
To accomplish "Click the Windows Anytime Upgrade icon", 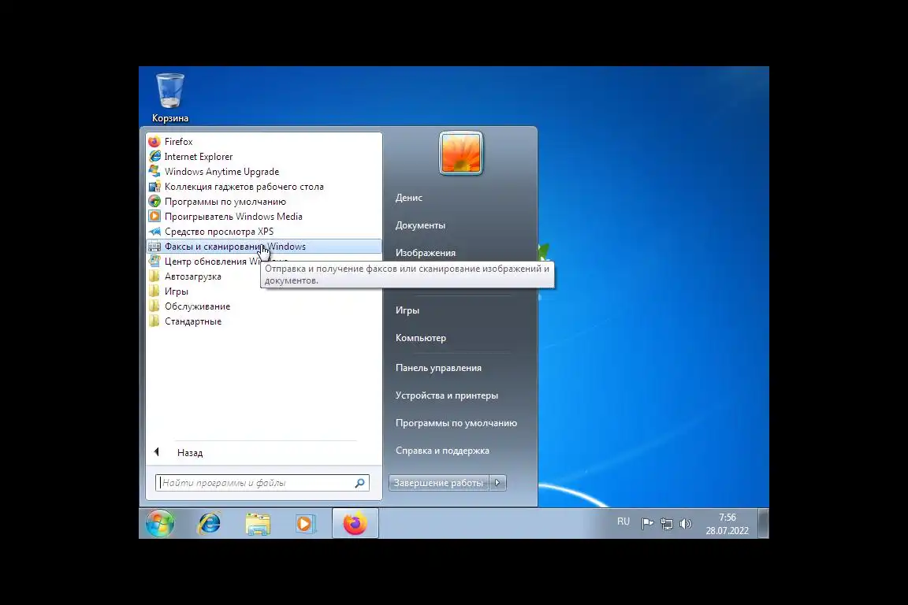I will click(x=154, y=172).
